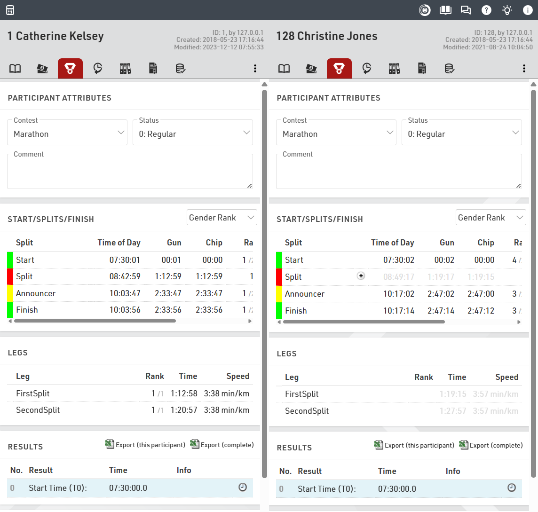Export this participant for Catherine Kelsey
The width and height of the screenshot is (538, 512).
[145, 445]
